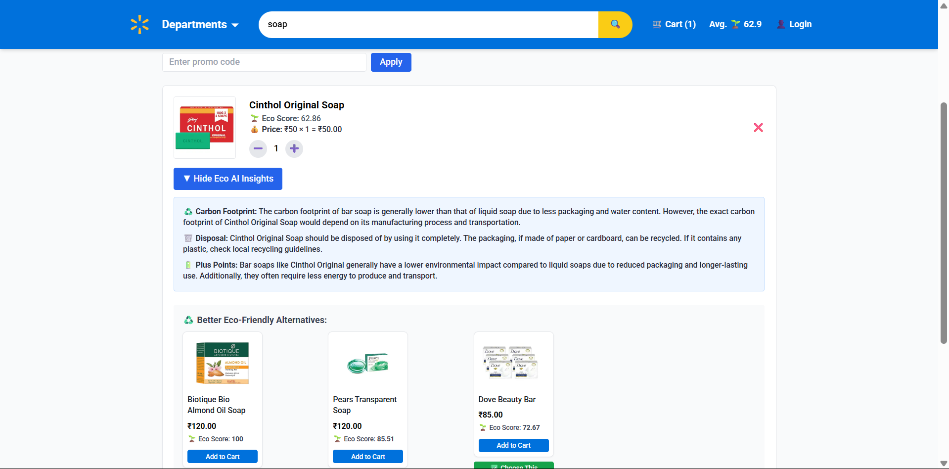The image size is (949, 469).
Task: Remove Cinthol soap using red X
Action: [x=758, y=128]
